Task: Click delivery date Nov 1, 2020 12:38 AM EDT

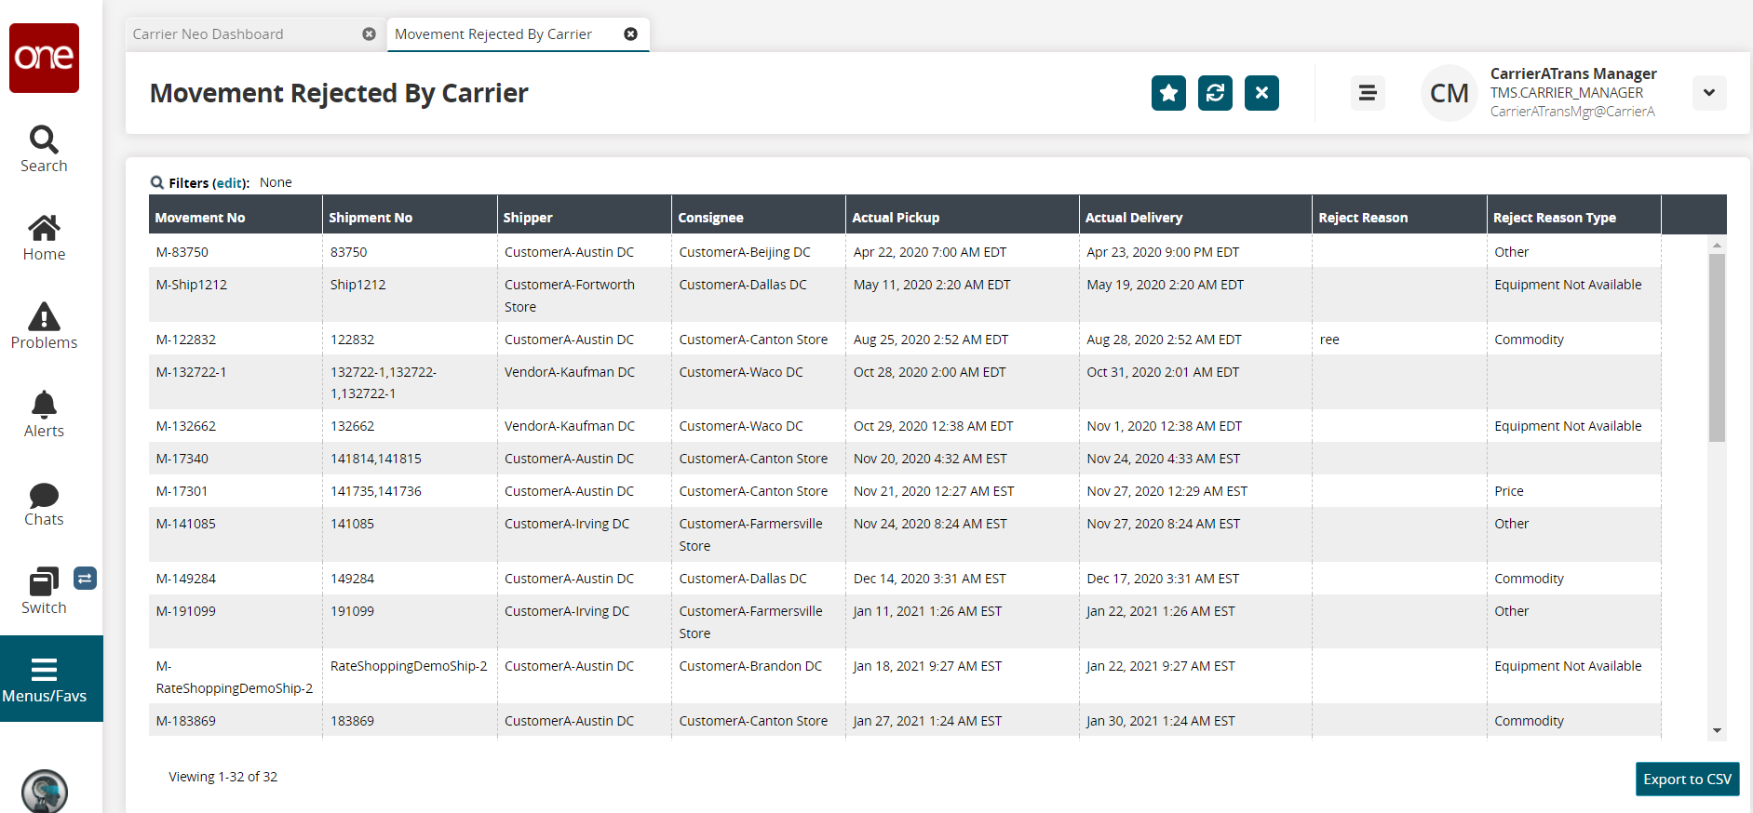Action: coord(1195,425)
